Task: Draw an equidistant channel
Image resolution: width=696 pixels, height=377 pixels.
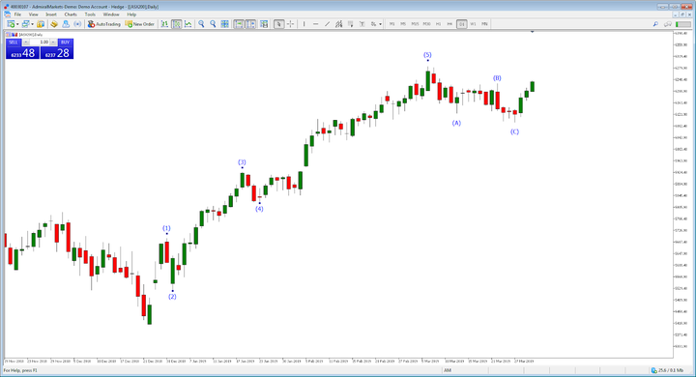Action: tap(338, 24)
